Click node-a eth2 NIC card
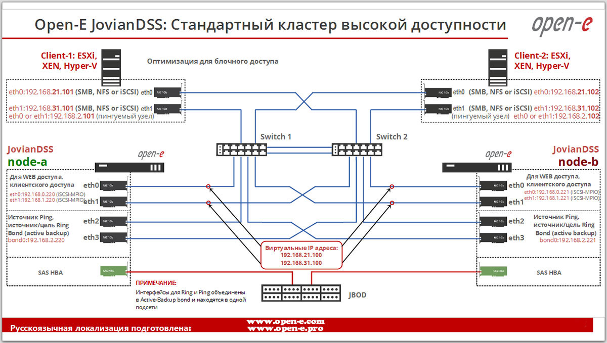This screenshot has width=607, height=343. point(113,221)
